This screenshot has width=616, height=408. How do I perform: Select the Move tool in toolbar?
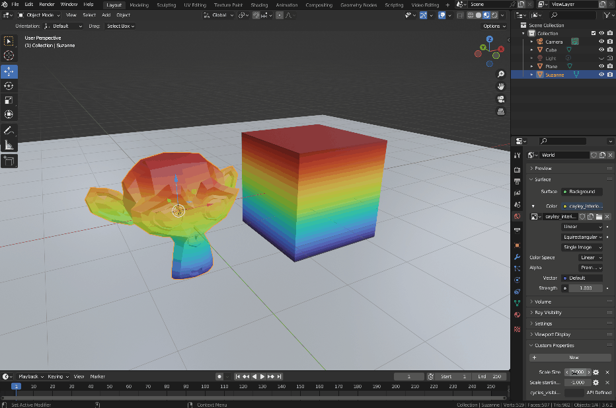pyautogui.click(x=9, y=71)
